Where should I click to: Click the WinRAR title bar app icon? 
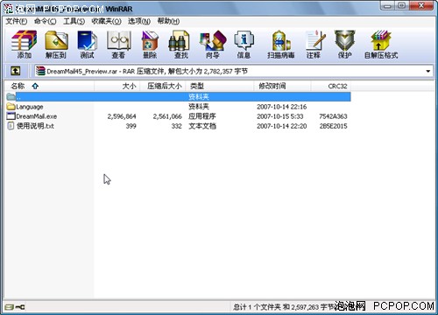tap(9, 9)
